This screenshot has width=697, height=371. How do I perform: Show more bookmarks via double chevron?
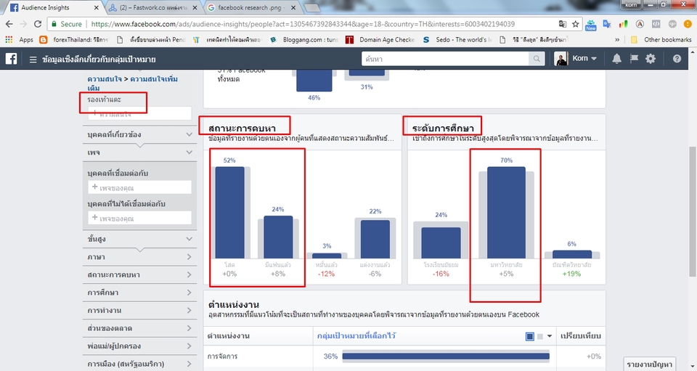coord(617,39)
